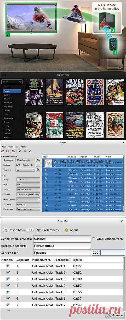Open encoder settings icon next to Формат
This screenshot has height=320, width=126.
pyautogui.click(x=38, y=170)
